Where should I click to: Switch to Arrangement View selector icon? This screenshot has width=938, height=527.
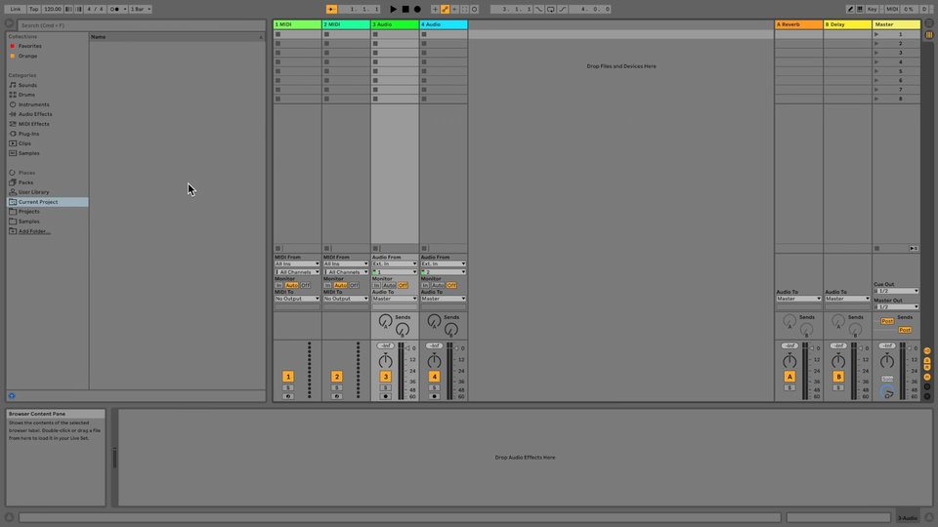pyautogui.click(x=929, y=22)
